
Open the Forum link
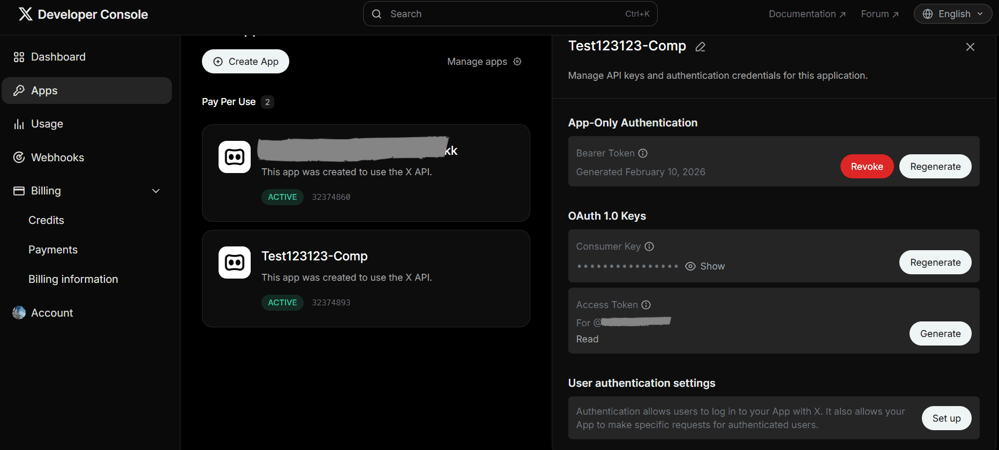880,14
